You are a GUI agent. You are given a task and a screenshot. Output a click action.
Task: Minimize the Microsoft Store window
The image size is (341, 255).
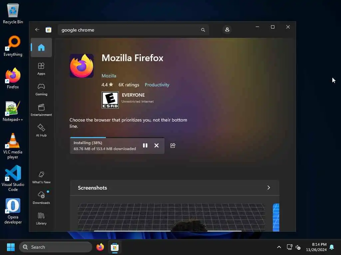pos(257,27)
